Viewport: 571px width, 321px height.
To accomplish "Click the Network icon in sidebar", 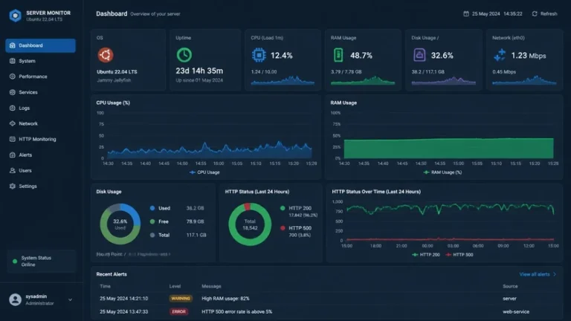I will point(13,124).
